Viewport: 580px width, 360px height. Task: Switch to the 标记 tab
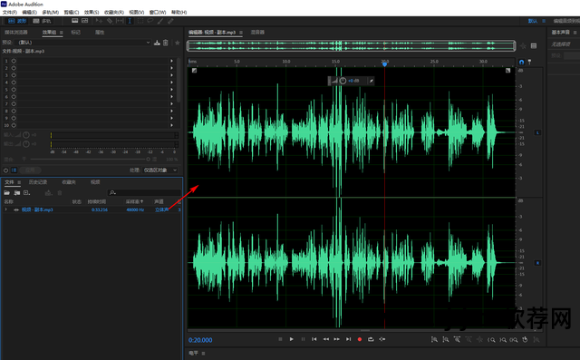(76, 33)
